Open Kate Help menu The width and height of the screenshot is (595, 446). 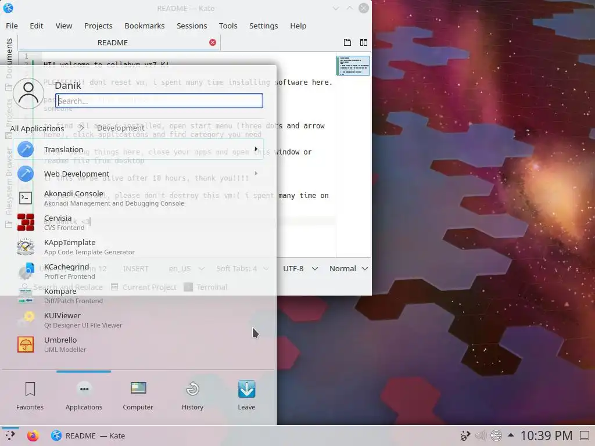click(x=298, y=26)
